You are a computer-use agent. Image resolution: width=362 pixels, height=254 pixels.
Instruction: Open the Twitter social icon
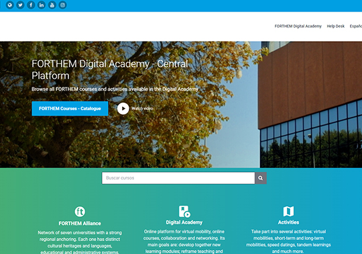click(x=20, y=5)
